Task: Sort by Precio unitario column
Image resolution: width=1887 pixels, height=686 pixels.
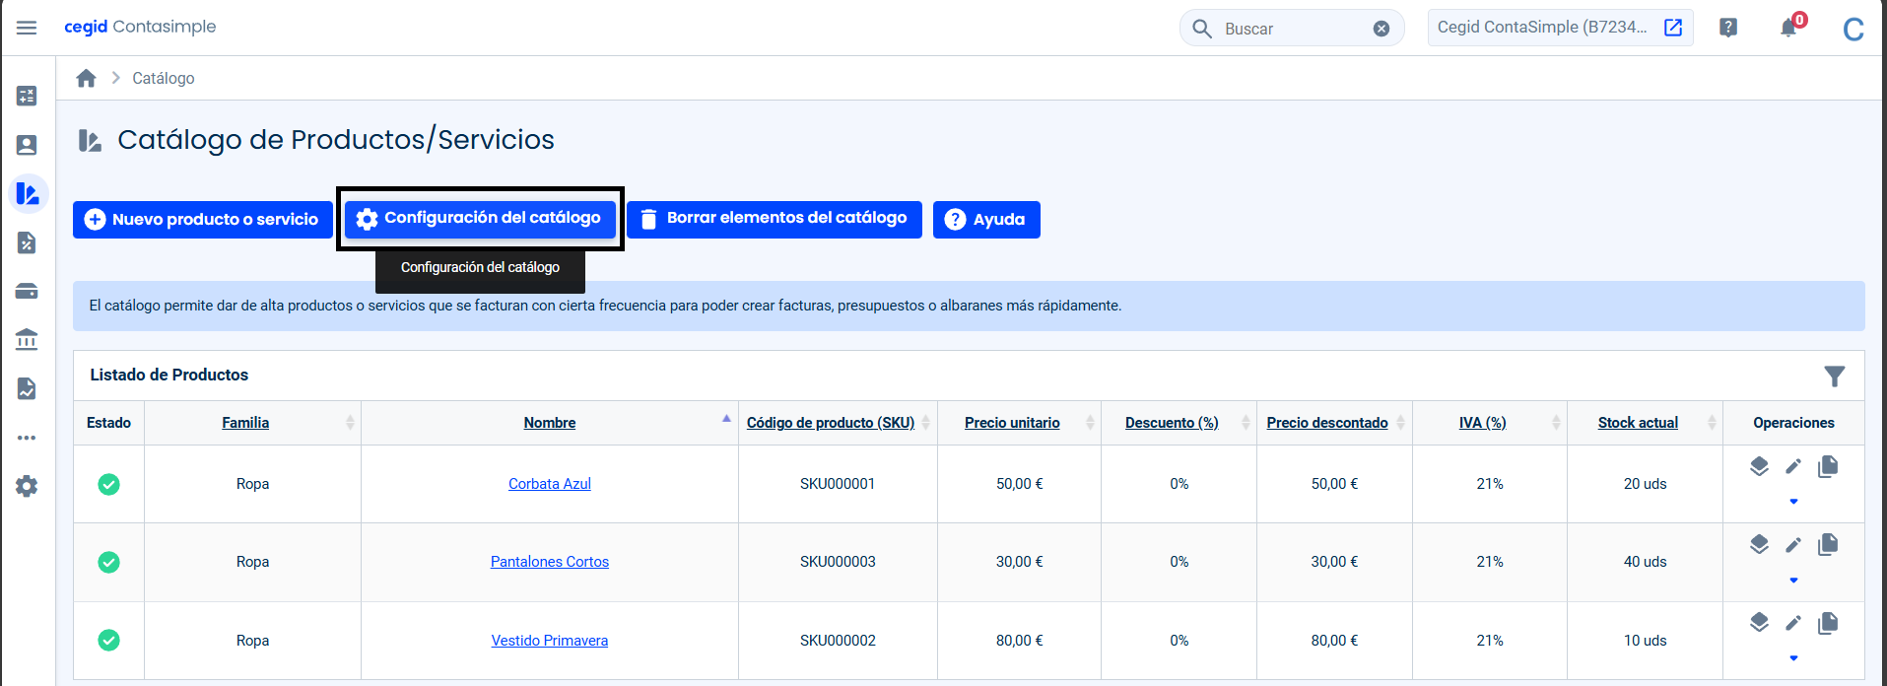Action: click(x=1012, y=422)
